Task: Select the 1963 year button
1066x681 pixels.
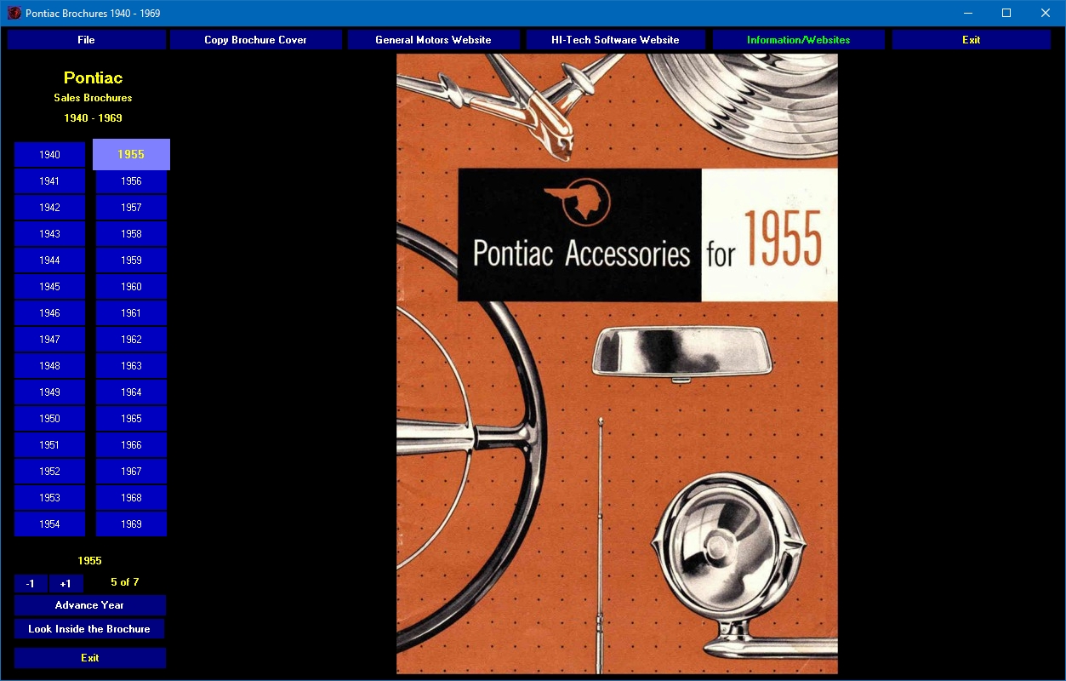Action: [131, 366]
